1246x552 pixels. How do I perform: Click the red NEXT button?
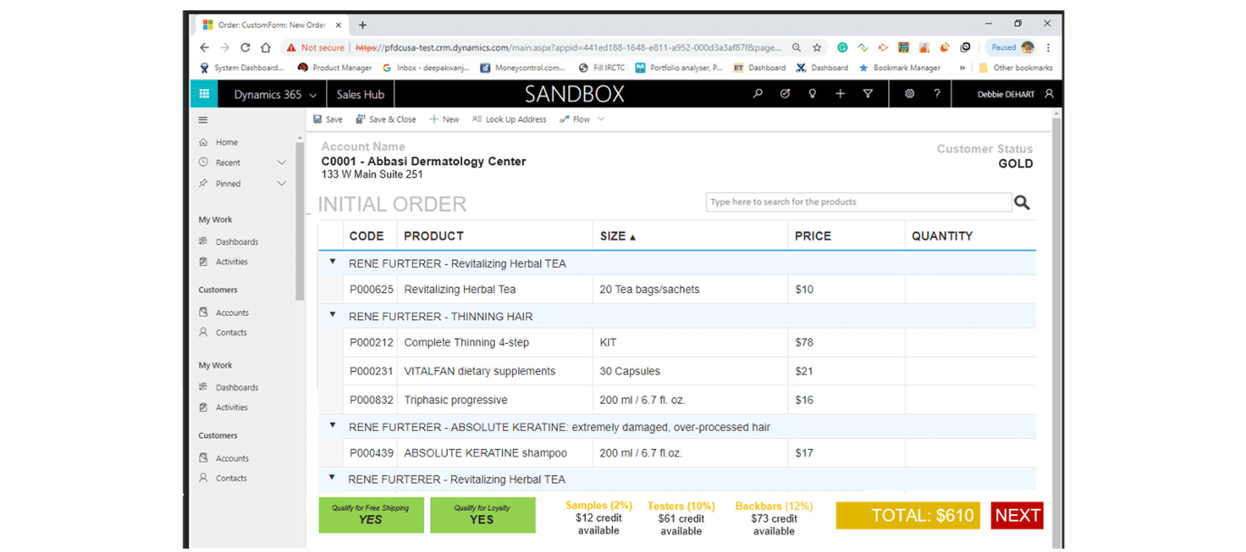[x=1017, y=515]
